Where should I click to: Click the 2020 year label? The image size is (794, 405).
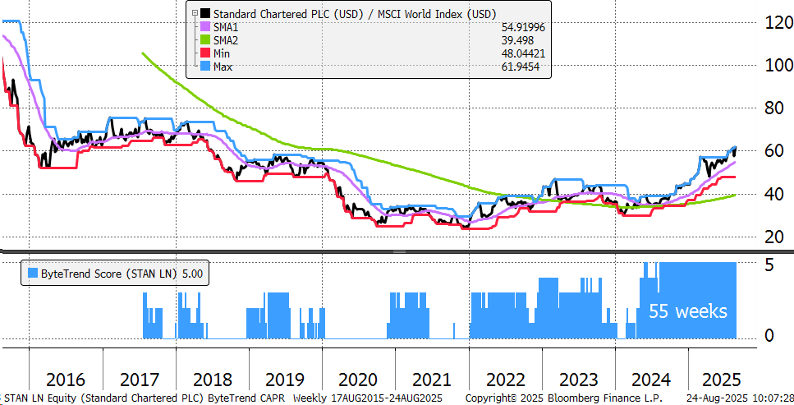pos(359,380)
